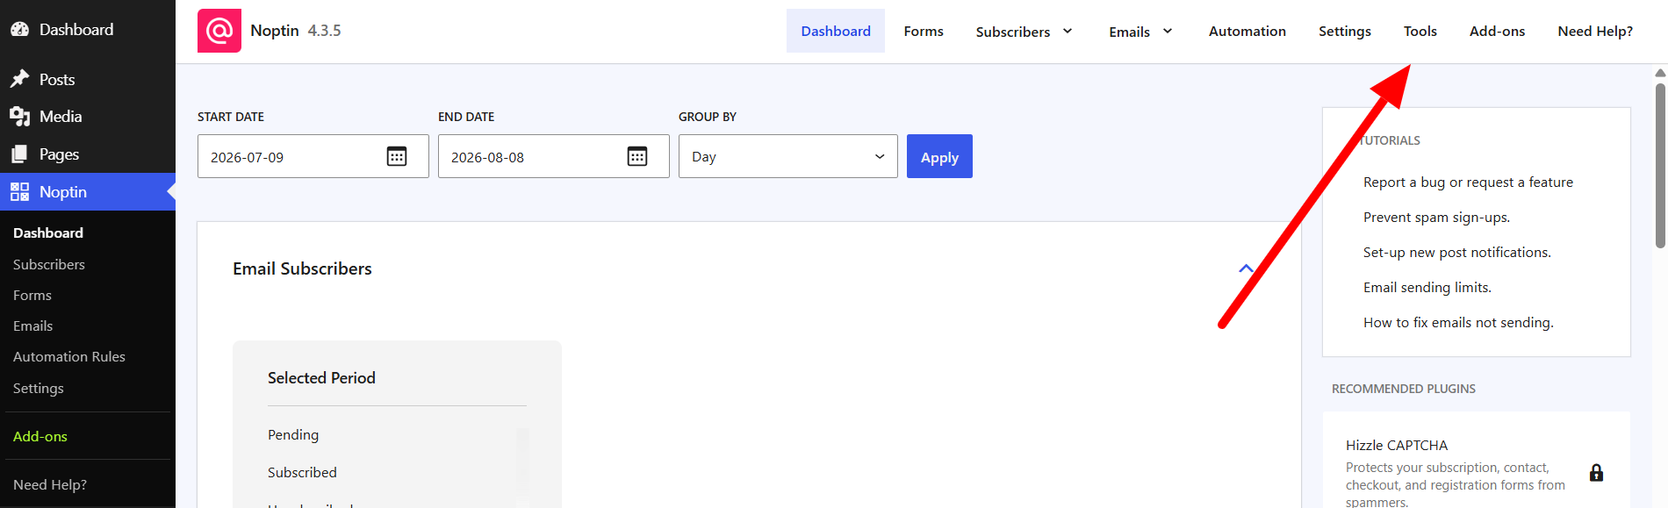
Task: Open the start date calendar picker icon
Action: click(x=397, y=156)
